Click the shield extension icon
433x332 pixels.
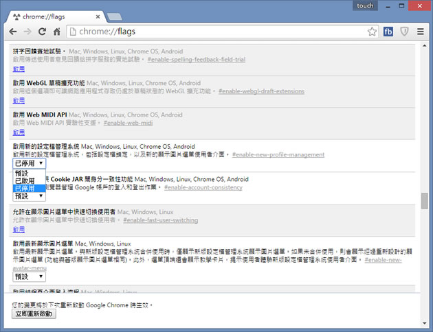click(x=405, y=32)
